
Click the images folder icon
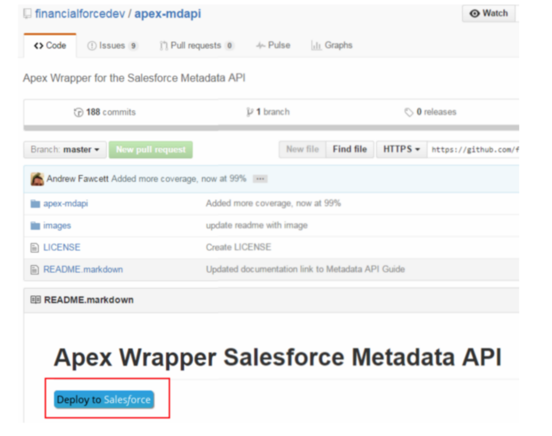pos(35,226)
